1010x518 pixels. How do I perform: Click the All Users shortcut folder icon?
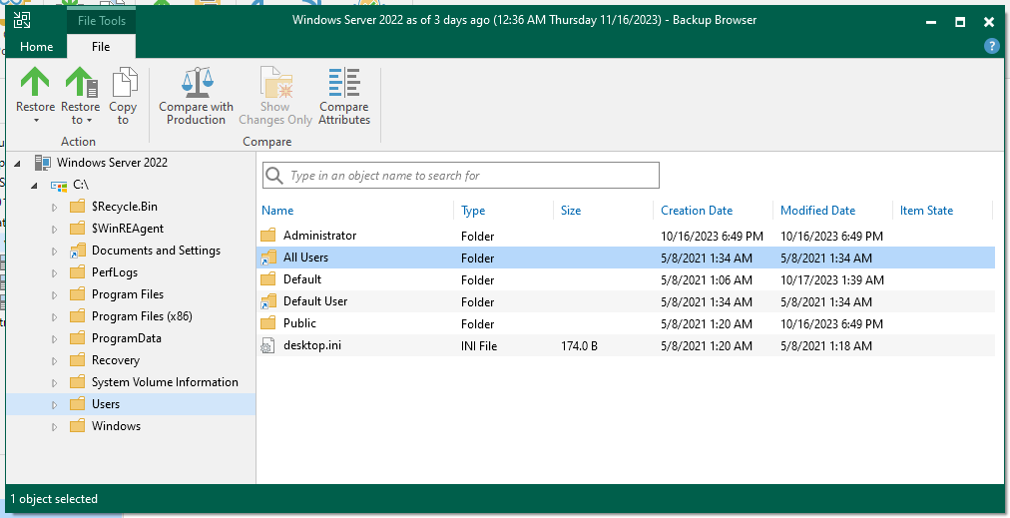coord(267,258)
